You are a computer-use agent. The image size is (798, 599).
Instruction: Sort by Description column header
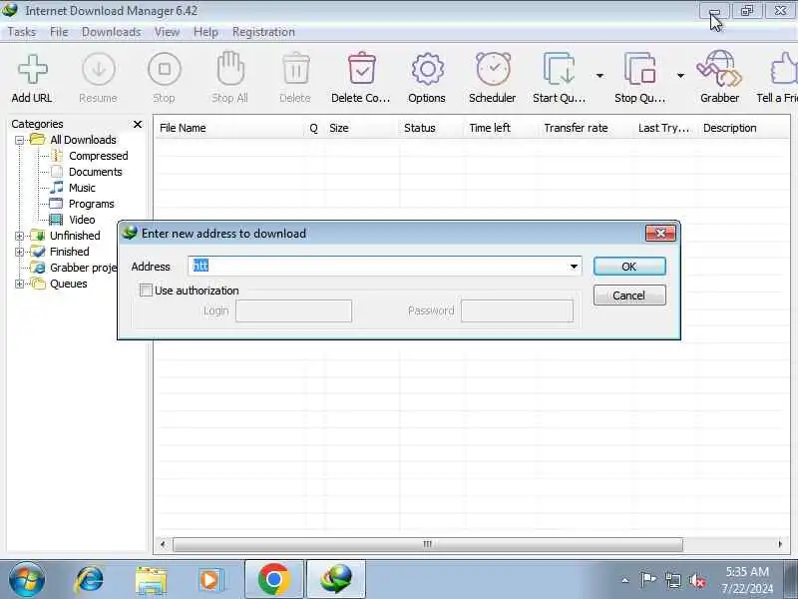(743, 128)
